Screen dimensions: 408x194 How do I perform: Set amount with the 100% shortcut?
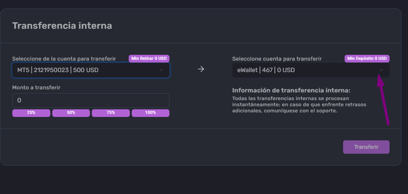tap(150, 113)
